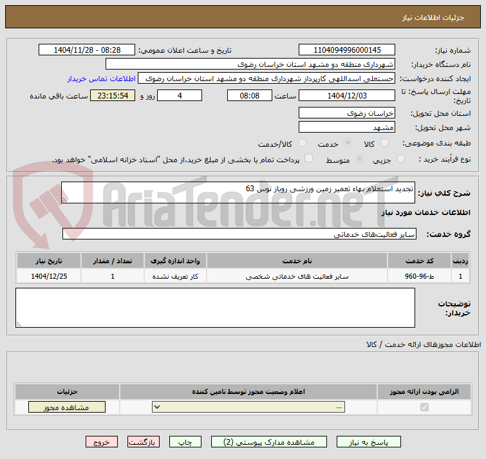
Task: Click the تعداد / مقدار column header
Action: pyautogui.click(x=113, y=261)
